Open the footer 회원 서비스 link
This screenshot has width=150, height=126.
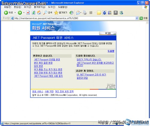pyautogui.click(x=38, y=91)
